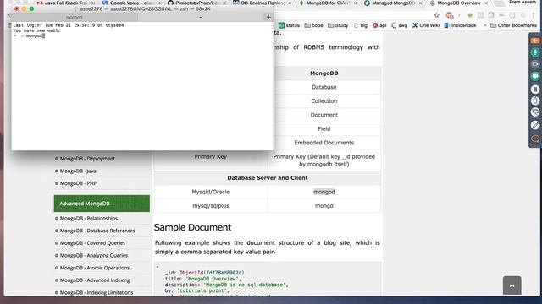Click the red extension icon beside star
The width and height of the screenshot is (542, 304).
pos(450,15)
